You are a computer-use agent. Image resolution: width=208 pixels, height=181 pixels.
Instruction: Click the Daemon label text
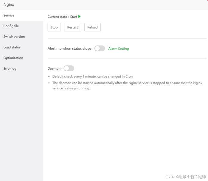pos(54,69)
